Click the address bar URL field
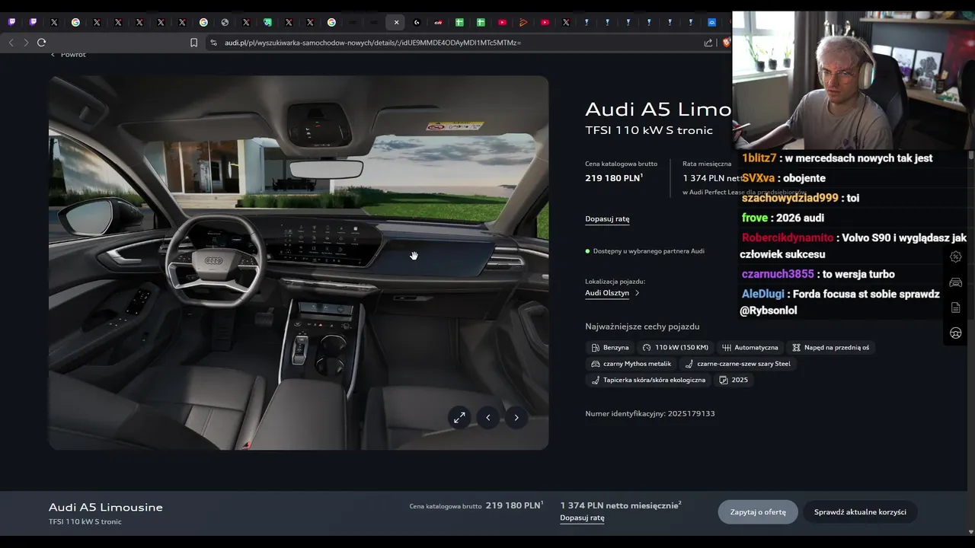This screenshot has width=975, height=548. point(457,43)
